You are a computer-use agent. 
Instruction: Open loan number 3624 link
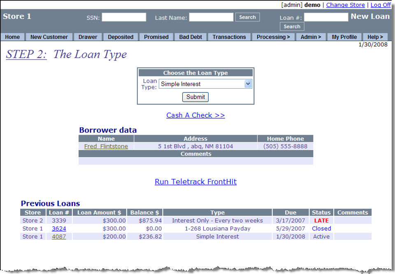point(59,228)
